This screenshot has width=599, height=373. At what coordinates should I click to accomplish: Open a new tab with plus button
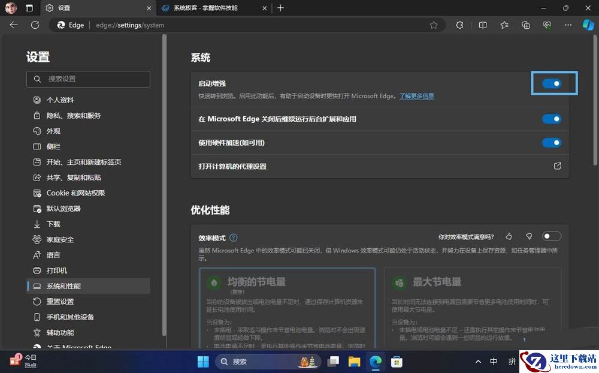280,8
